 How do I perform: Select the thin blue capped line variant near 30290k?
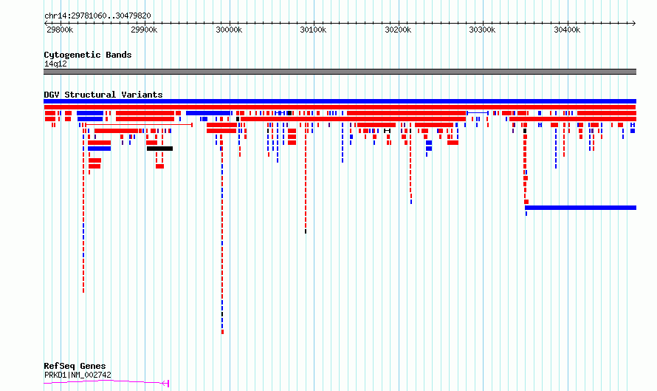point(478,113)
